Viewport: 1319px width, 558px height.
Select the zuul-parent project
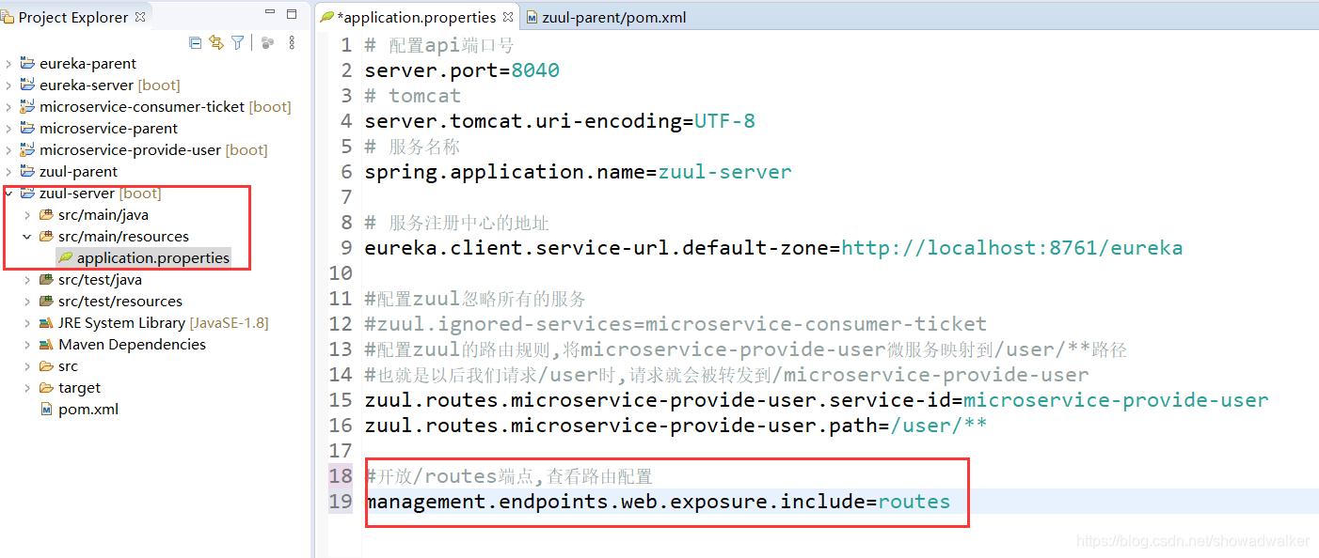78,172
